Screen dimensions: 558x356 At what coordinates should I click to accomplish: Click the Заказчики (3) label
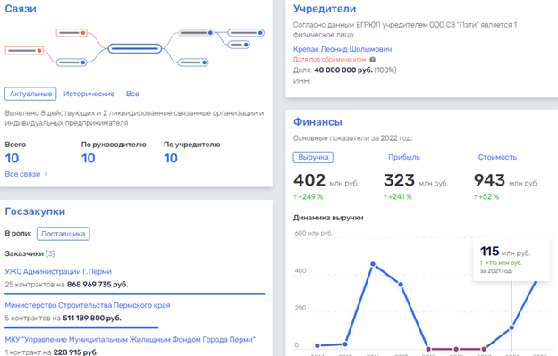[x=30, y=253]
